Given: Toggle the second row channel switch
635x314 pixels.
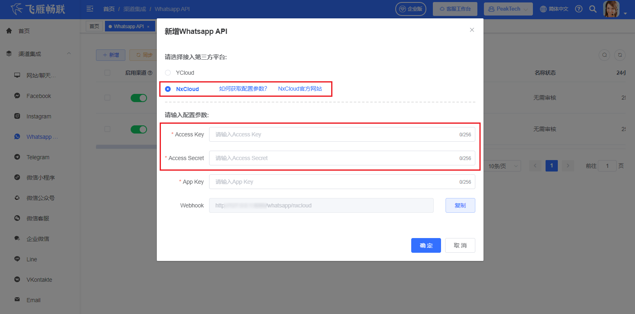Looking at the screenshot, I should 139,129.
